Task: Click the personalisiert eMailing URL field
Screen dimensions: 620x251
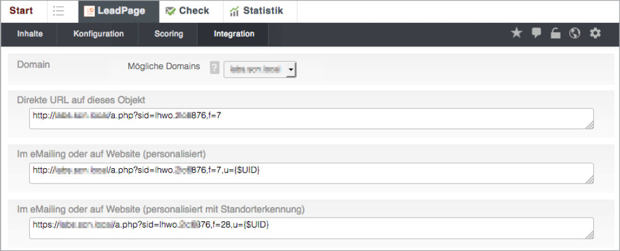Action: tap(311, 173)
